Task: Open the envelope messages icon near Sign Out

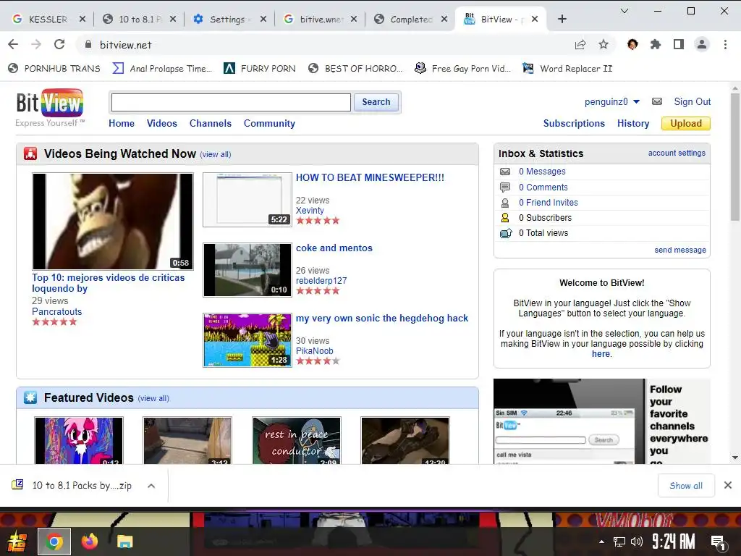Action: coord(657,101)
